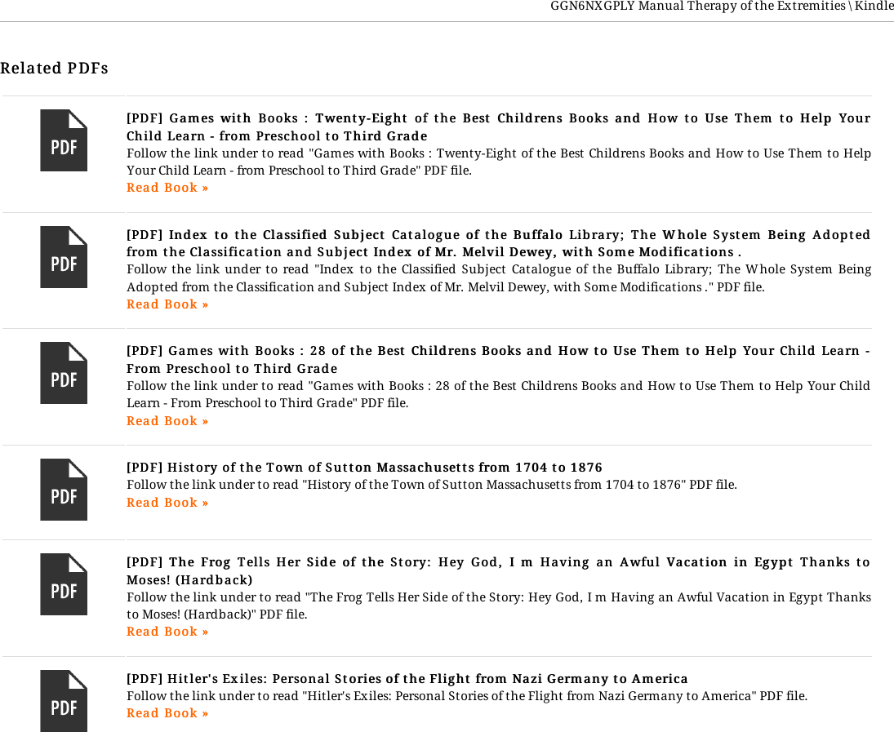Click the PDF icon for Buffalo Library Index

64,257
